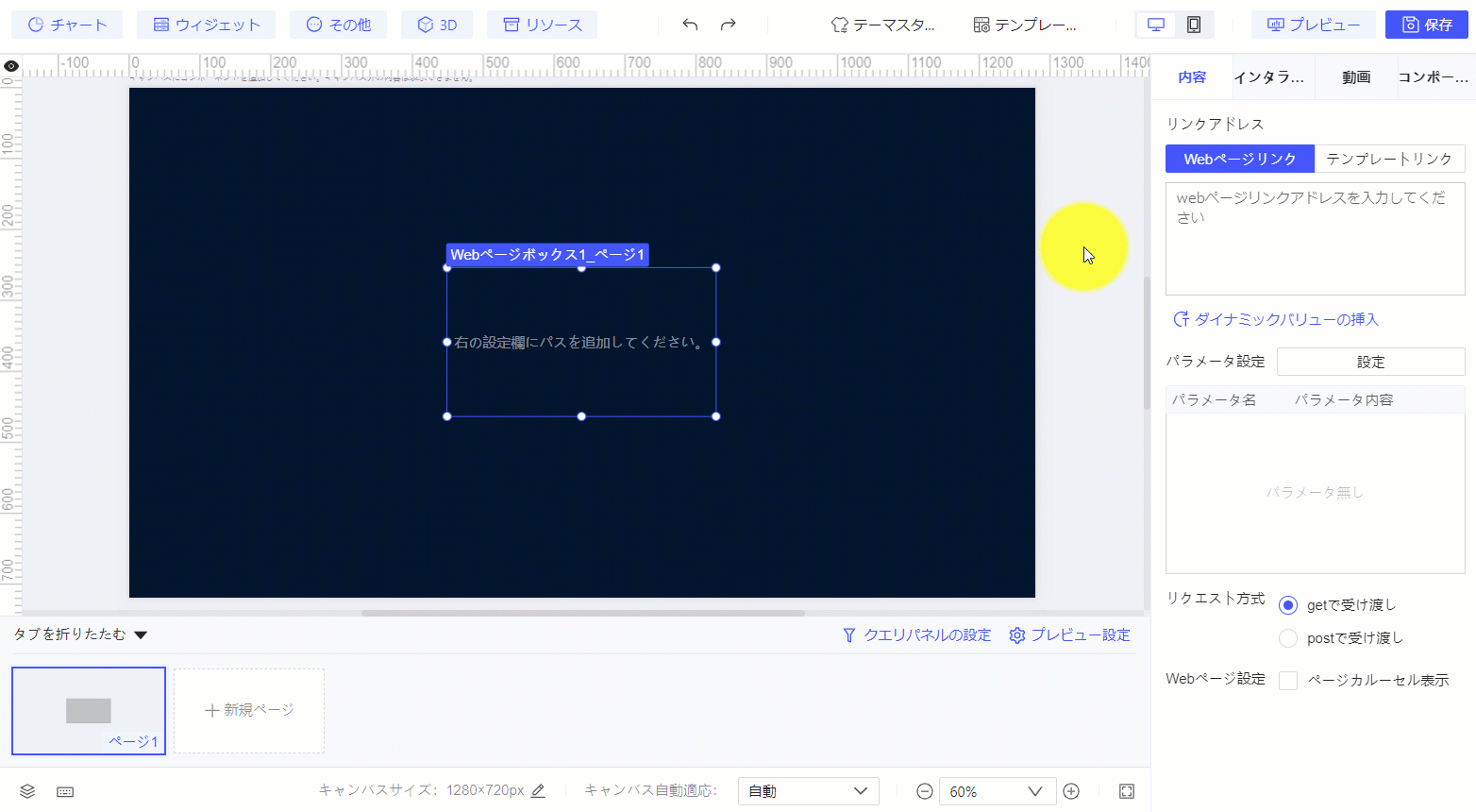Edit canvas size with pencil icon

point(538,790)
